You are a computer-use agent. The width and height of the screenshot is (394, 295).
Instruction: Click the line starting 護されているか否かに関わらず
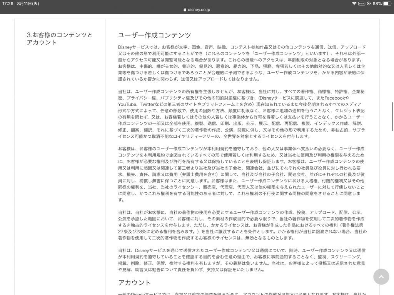pyautogui.click(x=189, y=79)
